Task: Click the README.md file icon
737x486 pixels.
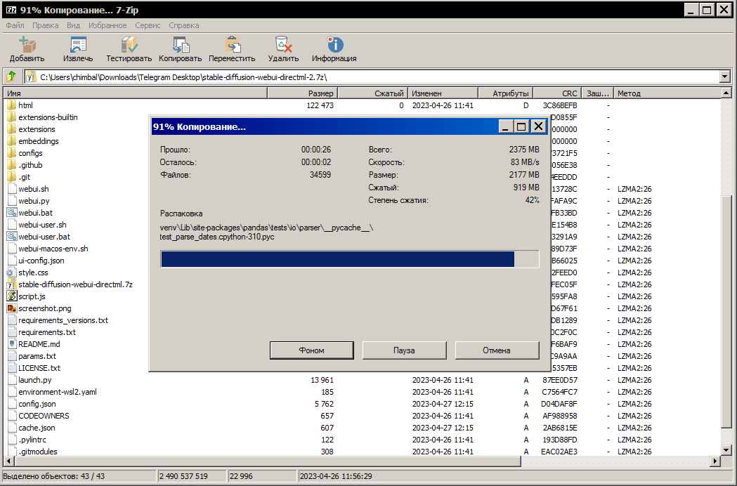Action: coord(12,344)
